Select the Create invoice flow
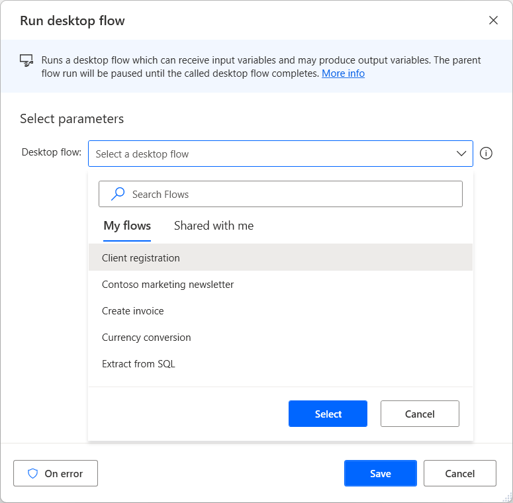Screen dimensions: 513x503 click(x=281, y=310)
